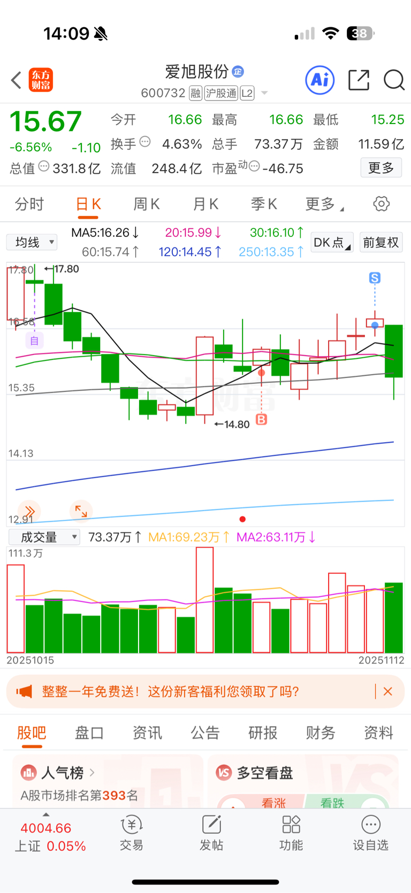Open the 均线 indicator dropdown

point(32,242)
